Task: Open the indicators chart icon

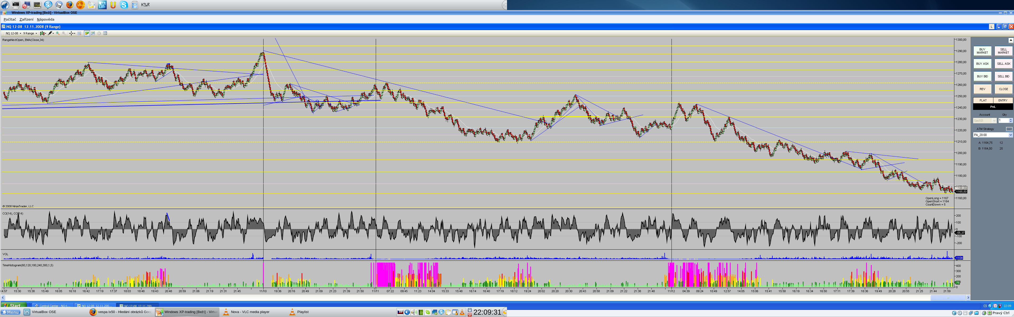Action: click(93, 34)
